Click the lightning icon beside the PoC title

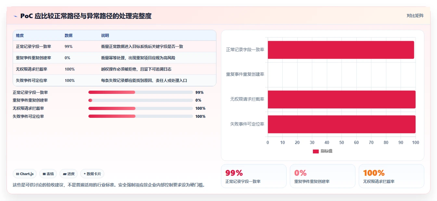[x=15, y=16]
